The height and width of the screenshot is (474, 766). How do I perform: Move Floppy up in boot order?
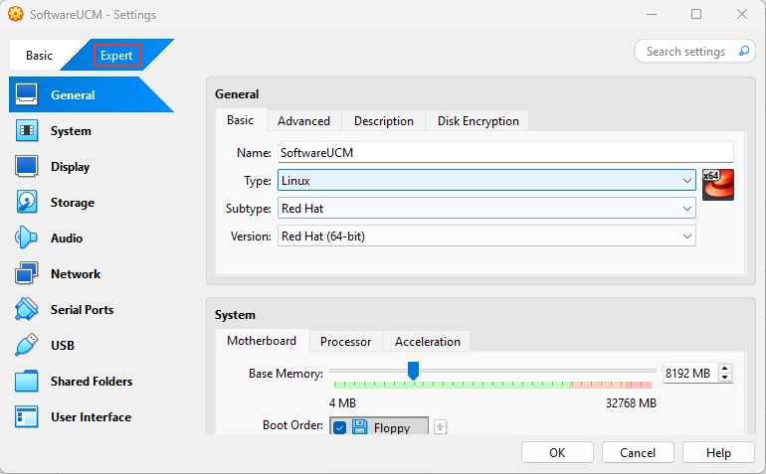coord(440,426)
